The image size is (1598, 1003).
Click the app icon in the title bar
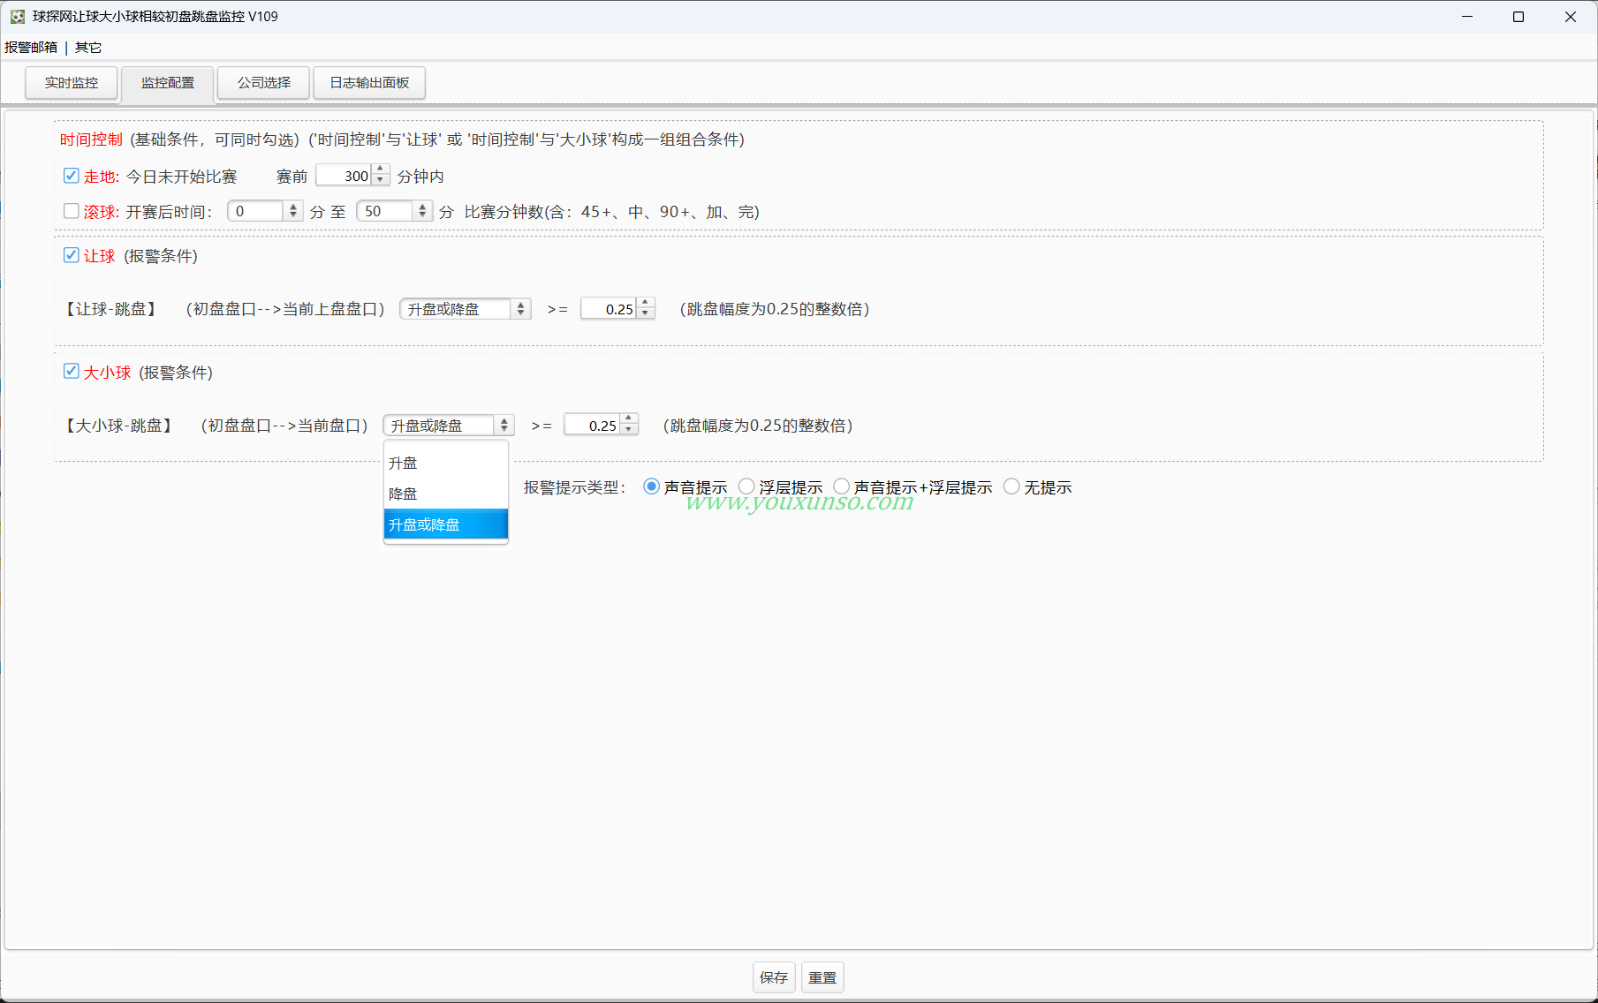17,17
